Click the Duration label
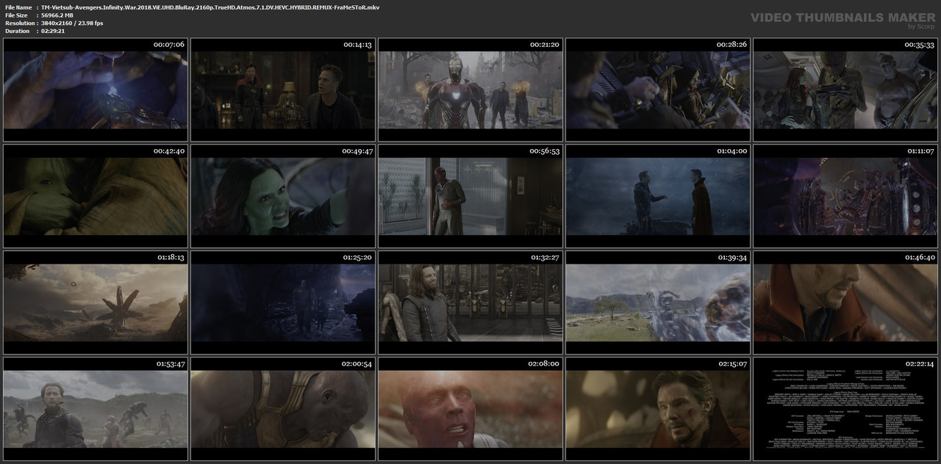941x464 pixels. tap(16, 31)
